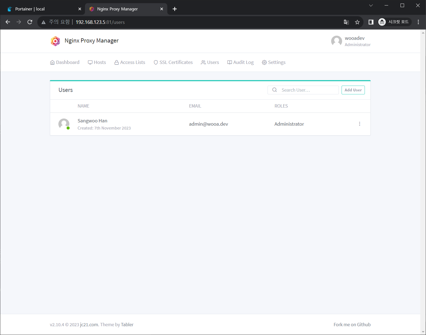Select the Hosts monitor icon
Screen dimensions: 426x335
(x=90, y=62)
